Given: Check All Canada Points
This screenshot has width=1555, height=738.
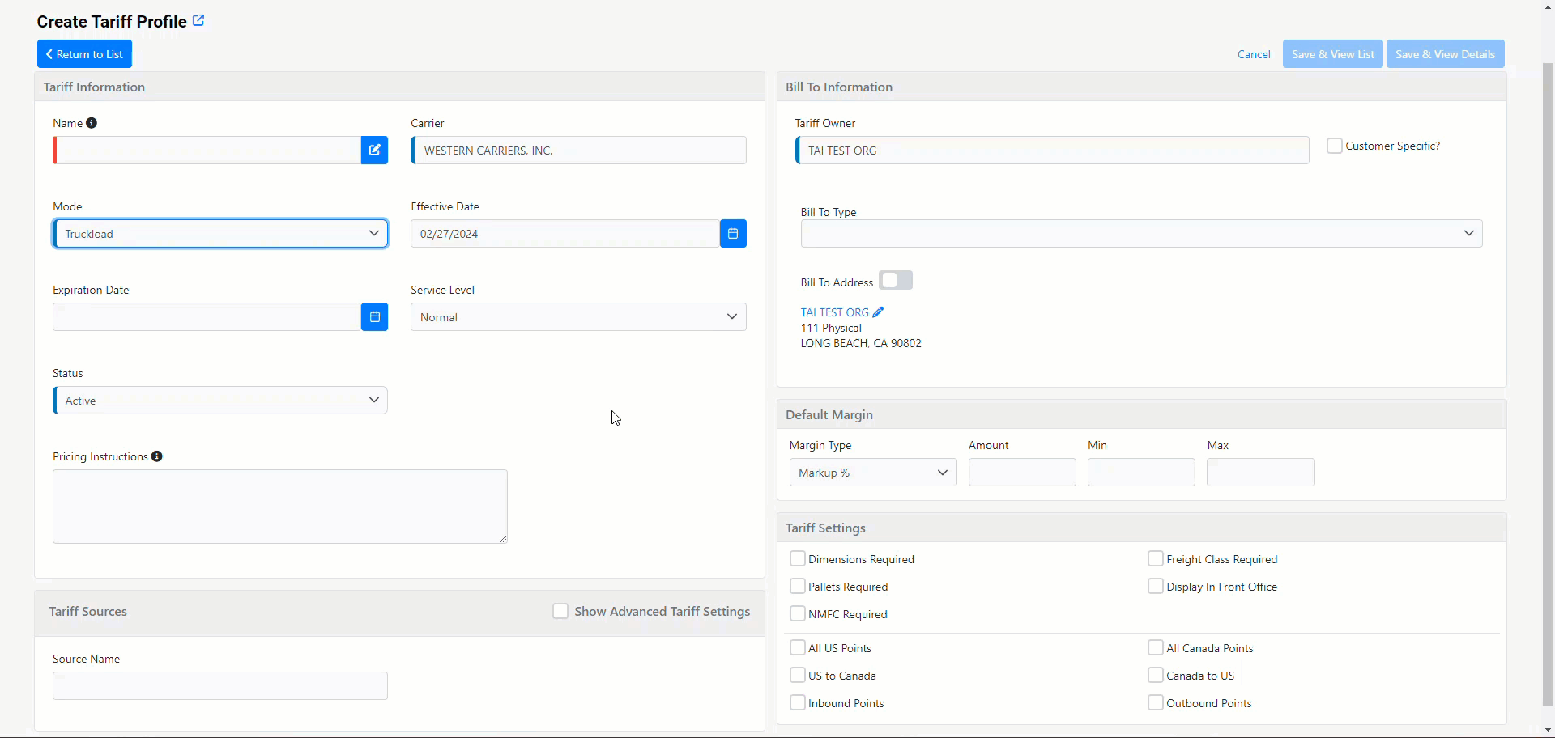Looking at the screenshot, I should pyautogui.click(x=1156, y=647).
